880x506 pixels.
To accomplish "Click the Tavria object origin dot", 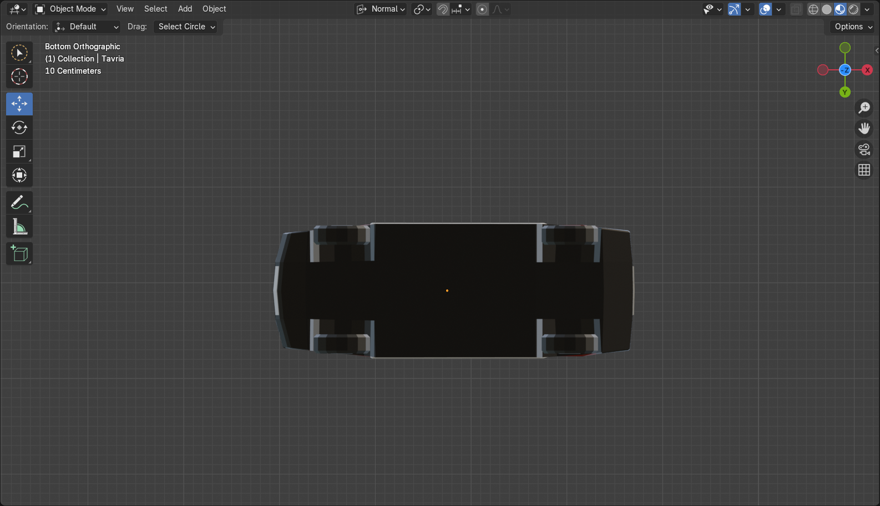I will (x=447, y=290).
